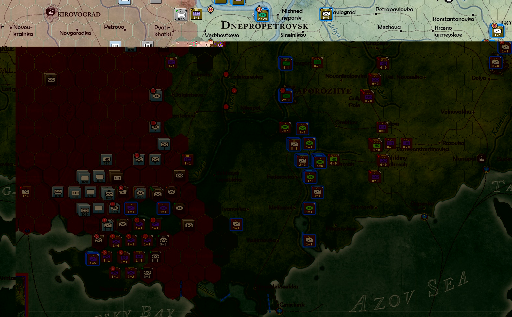512x317 pixels.
Task: Click the Mariupol factory icon
Action: [482, 159]
